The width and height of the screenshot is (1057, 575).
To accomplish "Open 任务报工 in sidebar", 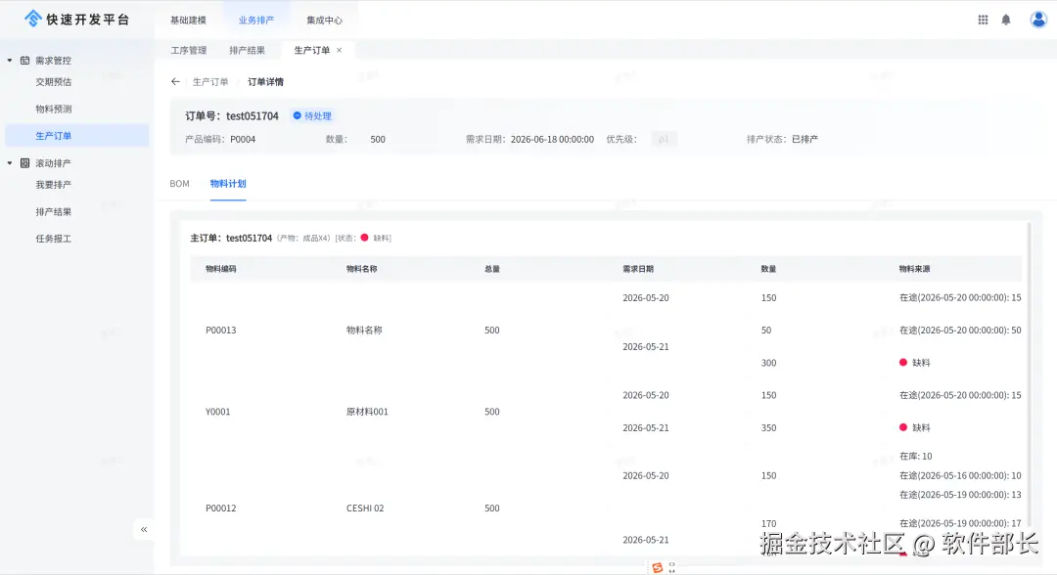I will coord(53,239).
